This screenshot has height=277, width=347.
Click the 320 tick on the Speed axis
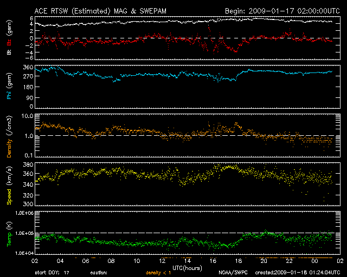click(x=28, y=195)
